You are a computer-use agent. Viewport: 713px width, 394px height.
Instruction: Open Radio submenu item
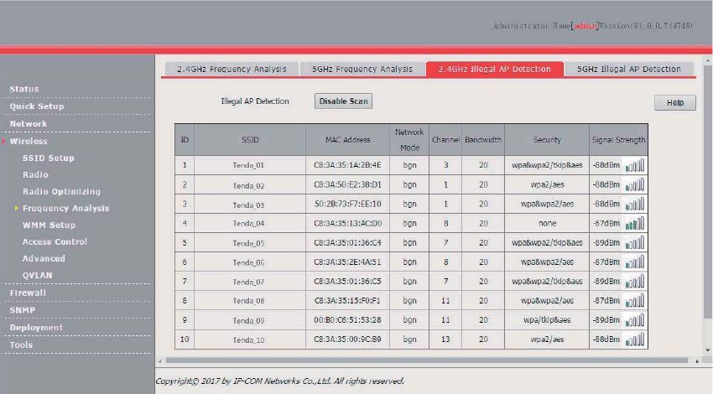coord(35,175)
